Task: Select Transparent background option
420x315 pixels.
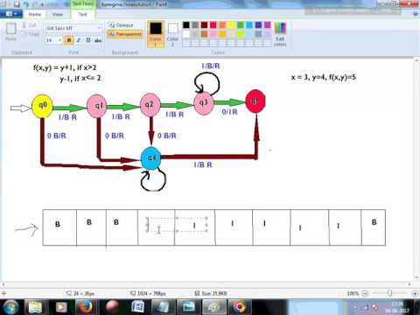Action: [125, 34]
